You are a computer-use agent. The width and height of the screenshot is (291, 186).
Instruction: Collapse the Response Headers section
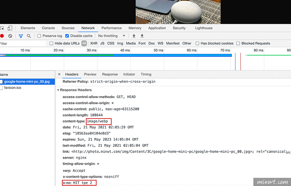[58, 90]
